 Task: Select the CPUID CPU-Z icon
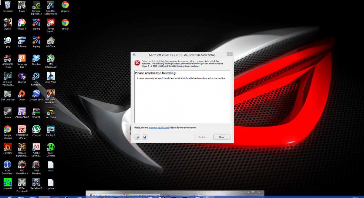tap(22, 113)
